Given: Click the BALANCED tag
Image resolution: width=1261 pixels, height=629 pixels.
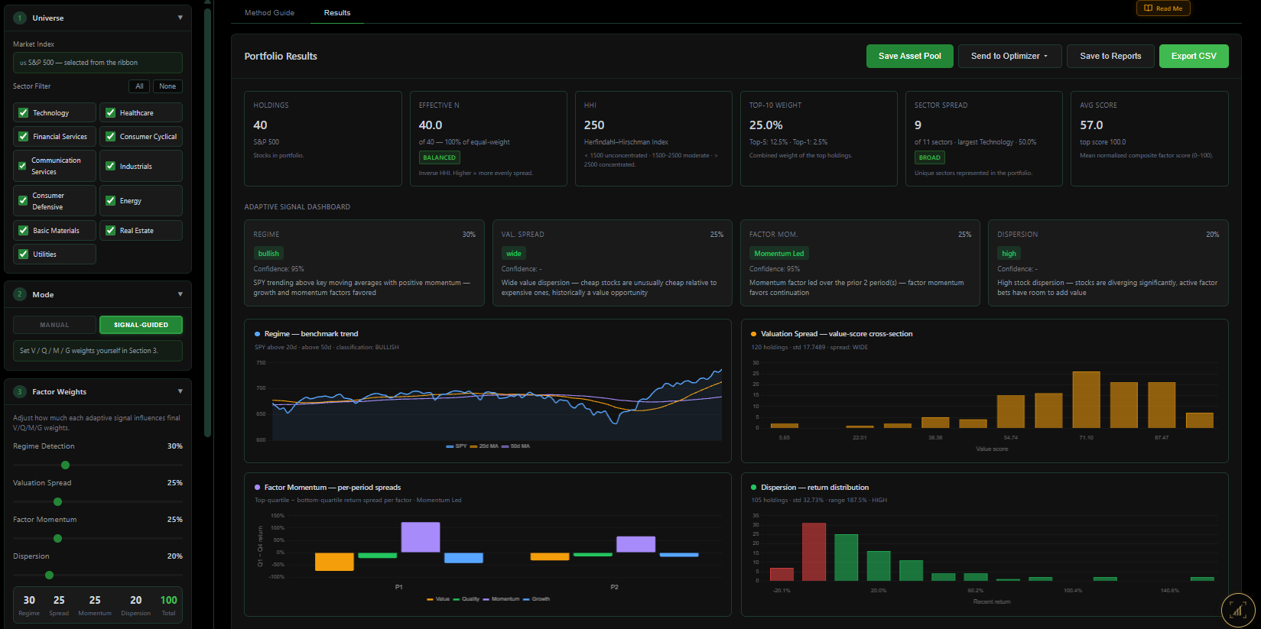Looking at the screenshot, I should 439,157.
